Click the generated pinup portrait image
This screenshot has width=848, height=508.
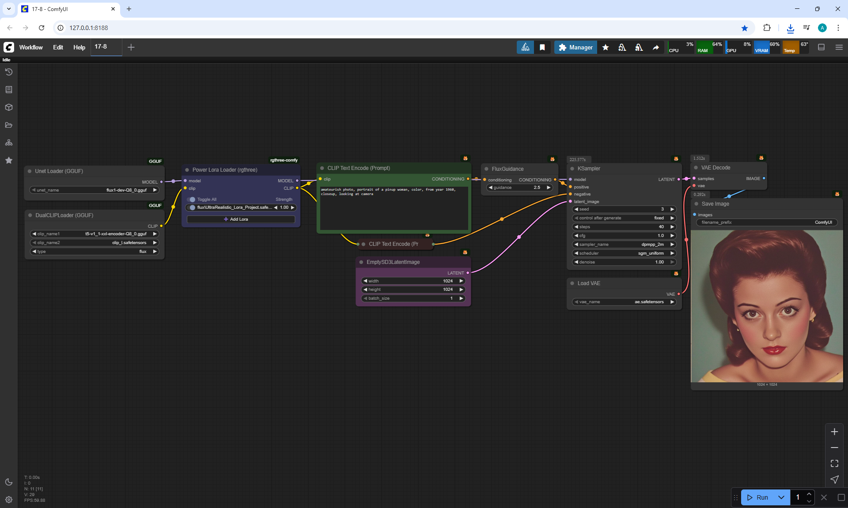[x=767, y=305]
